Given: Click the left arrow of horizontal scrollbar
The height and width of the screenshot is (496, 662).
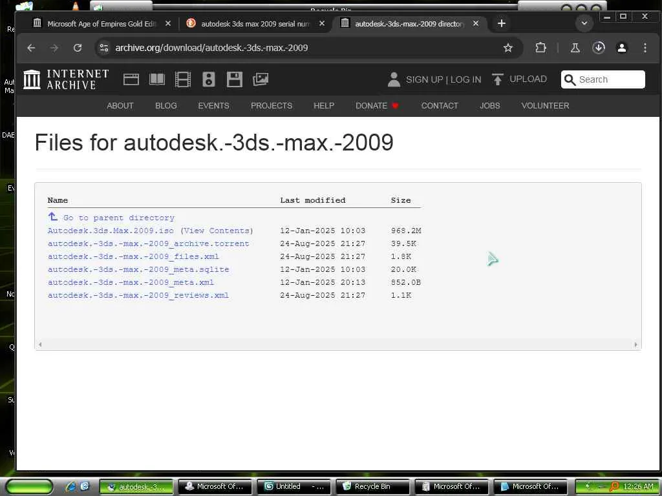Looking at the screenshot, I should click(x=40, y=345).
